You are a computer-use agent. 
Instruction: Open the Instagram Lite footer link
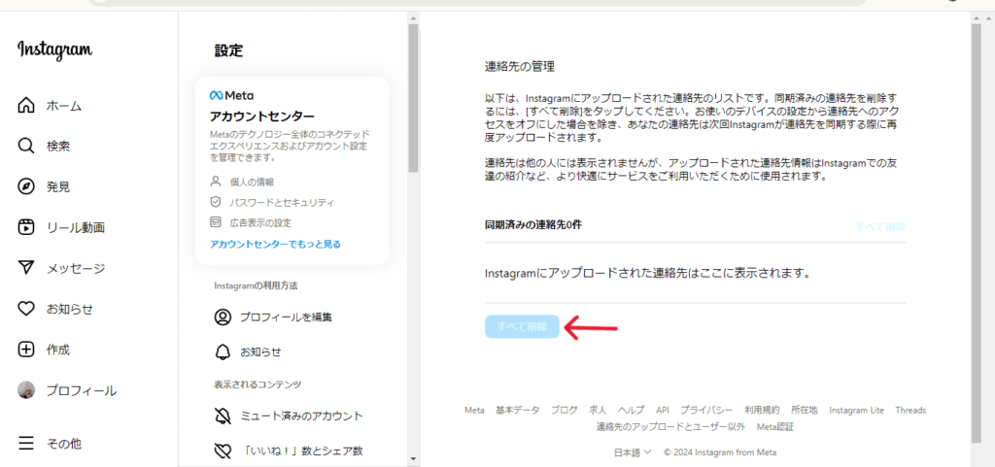(856, 410)
